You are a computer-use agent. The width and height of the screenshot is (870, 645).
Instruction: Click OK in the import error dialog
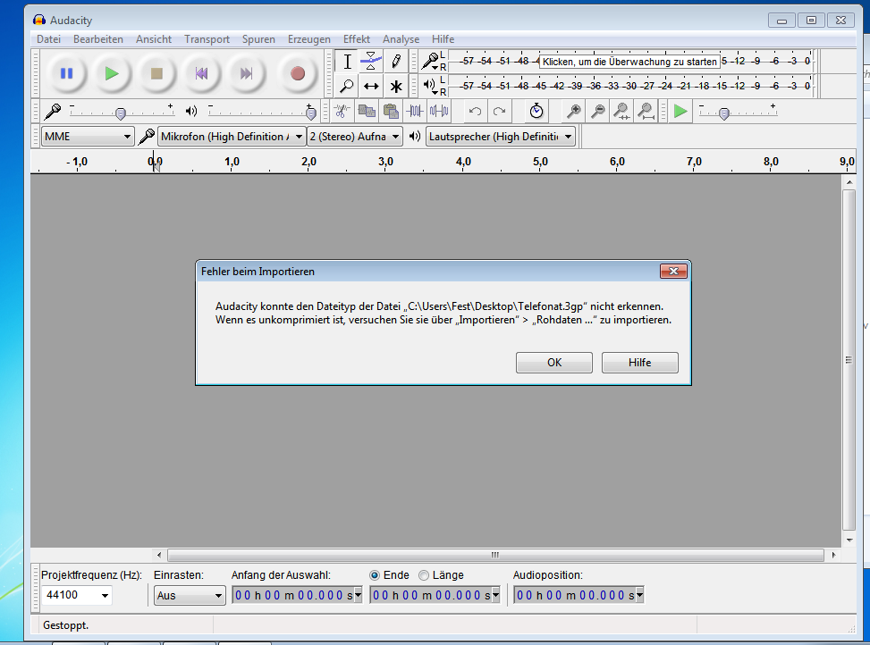click(554, 363)
